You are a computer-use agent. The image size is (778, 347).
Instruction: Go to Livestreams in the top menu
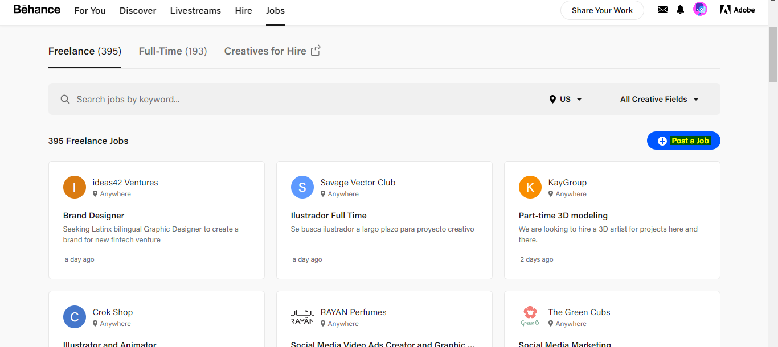tap(195, 11)
